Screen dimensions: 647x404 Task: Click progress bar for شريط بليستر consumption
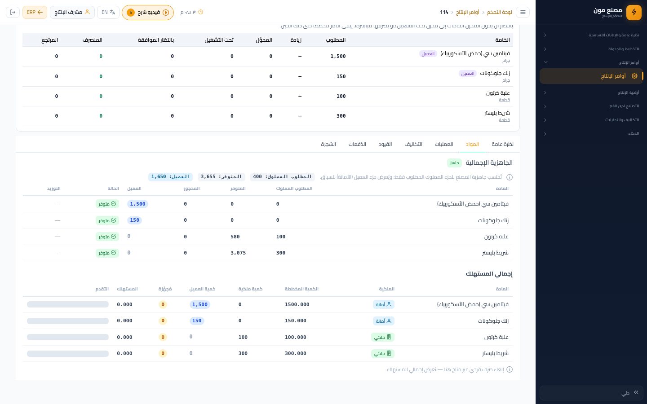[68, 354]
